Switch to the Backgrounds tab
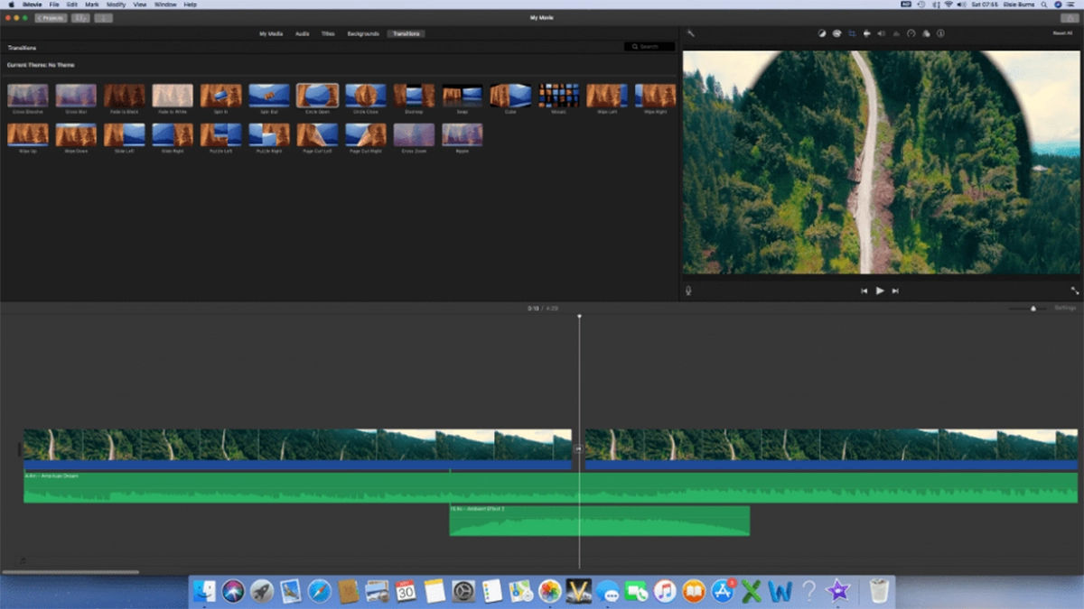The width and height of the screenshot is (1084, 609). tap(362, 33)
